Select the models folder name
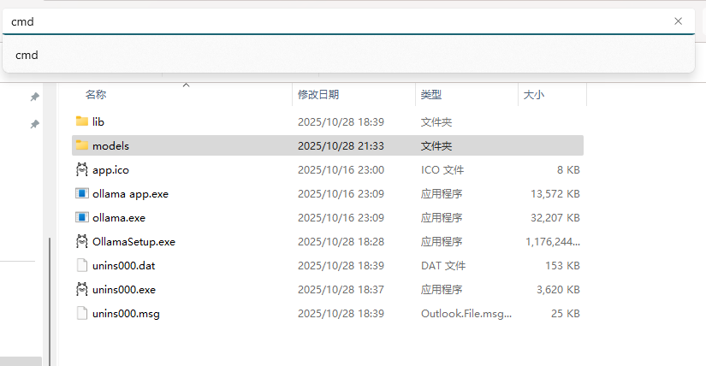Viewport: 706px width, 366px height. 110,145
